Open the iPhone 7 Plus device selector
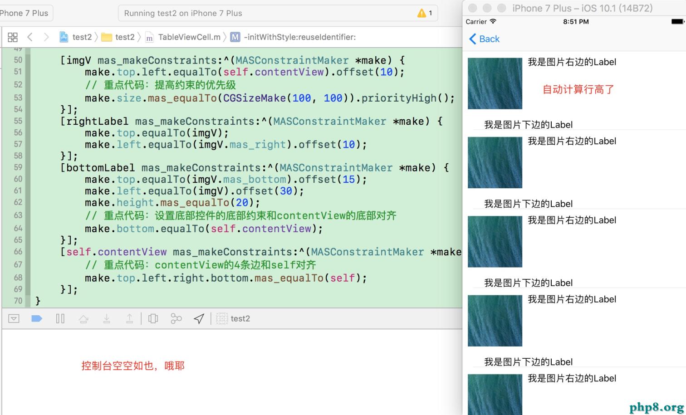The image size is (686, 415). [x=24, y=13]
